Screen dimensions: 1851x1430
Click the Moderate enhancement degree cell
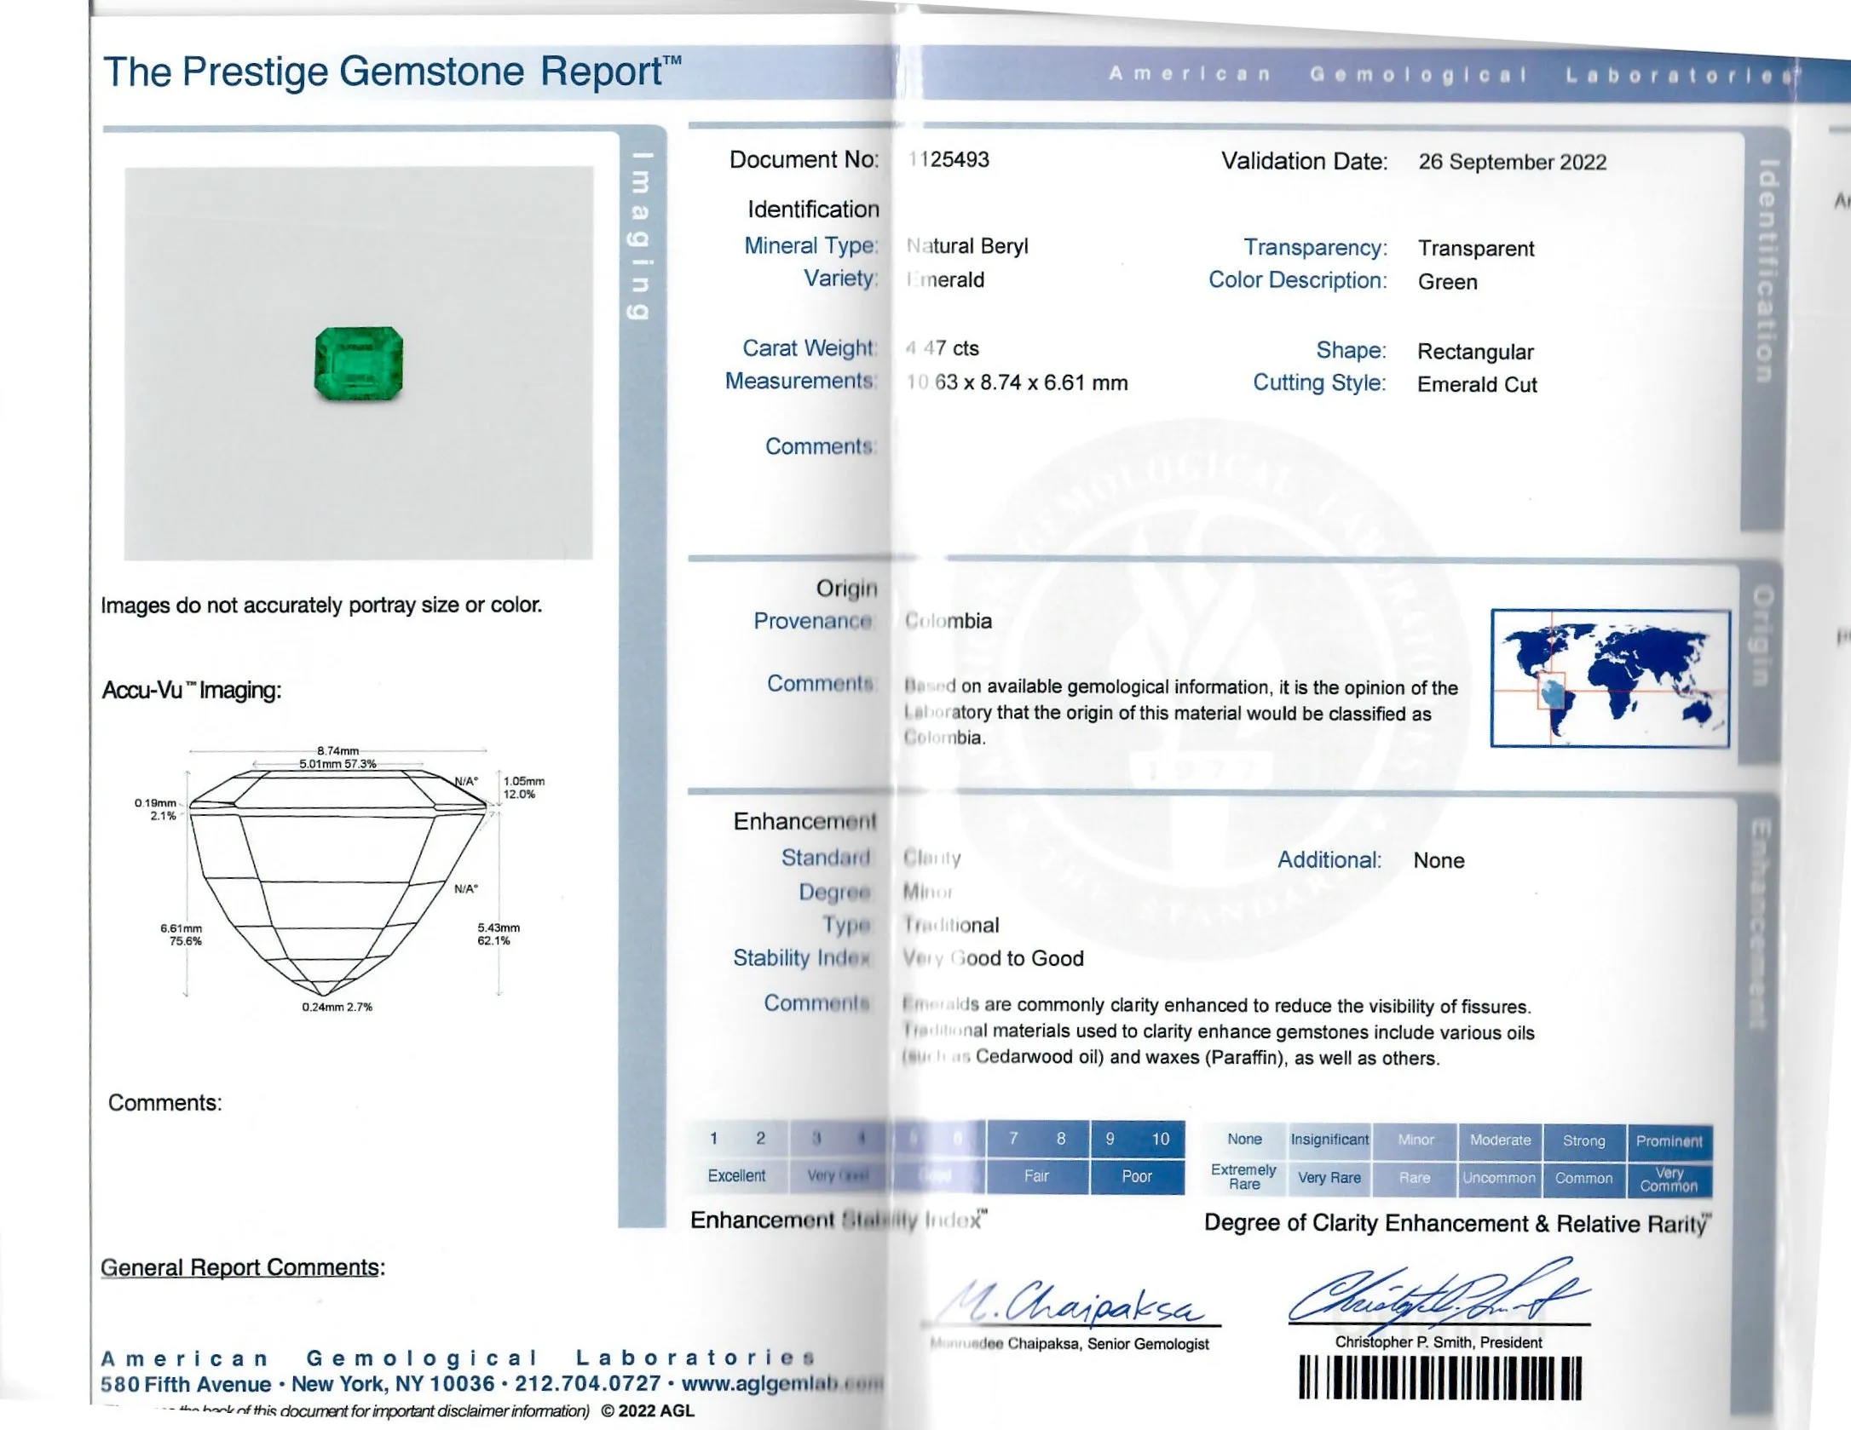(x=1500, y=1140)
